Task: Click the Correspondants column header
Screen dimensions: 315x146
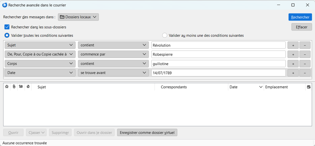Action: [191, 87]
